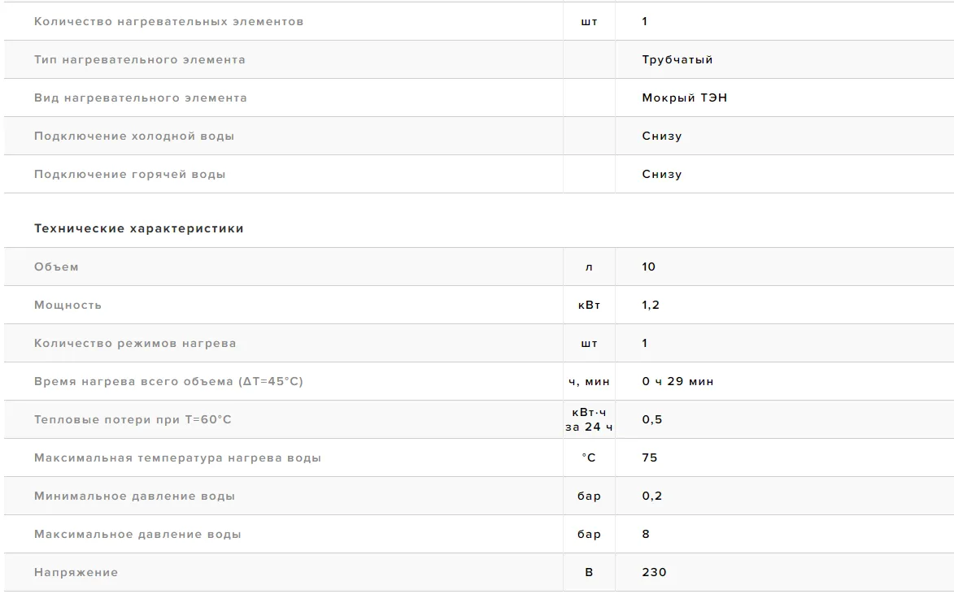Click 'Минимальное давление воды' row label
The height and width of the screenshot is (594, 954).
[134, 496]
